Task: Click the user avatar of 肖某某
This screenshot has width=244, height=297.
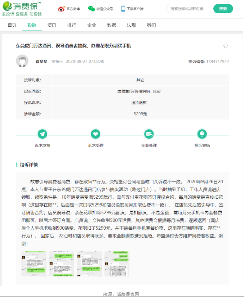Action: click(22, 61)
